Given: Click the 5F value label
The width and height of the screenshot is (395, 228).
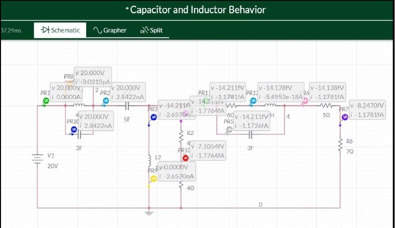Looking at the screenshot, I should [x=127, y=119].
